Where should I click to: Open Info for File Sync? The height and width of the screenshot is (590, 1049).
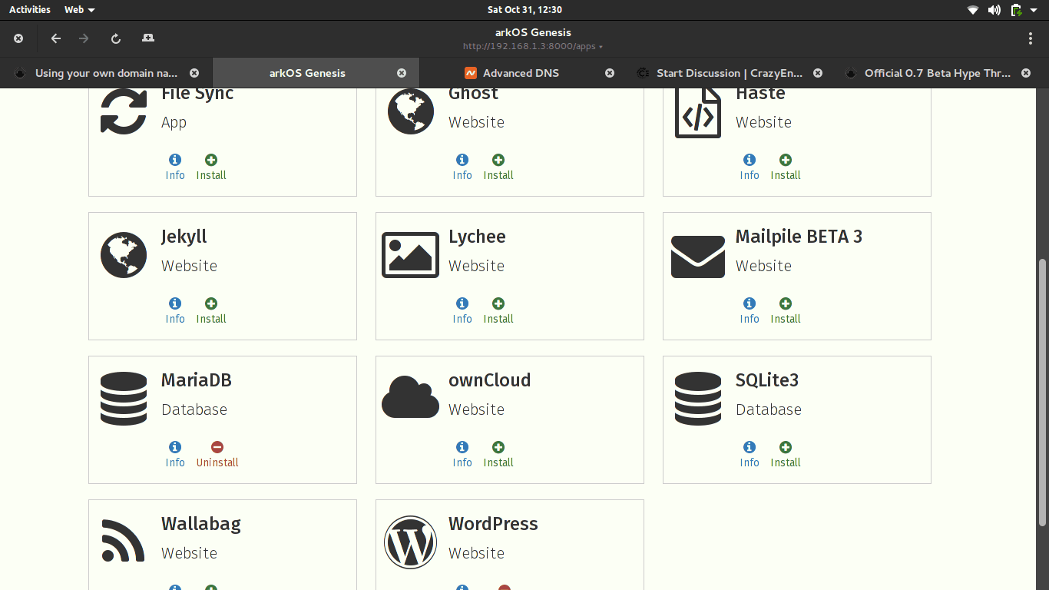(175, 167)
